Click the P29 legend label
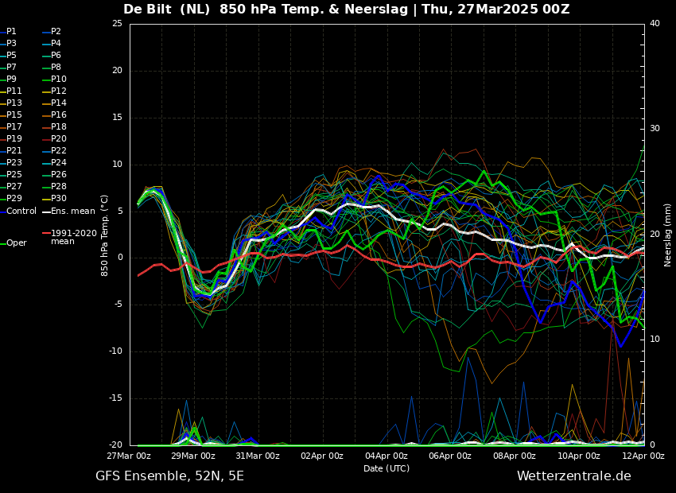 (14, 198)
